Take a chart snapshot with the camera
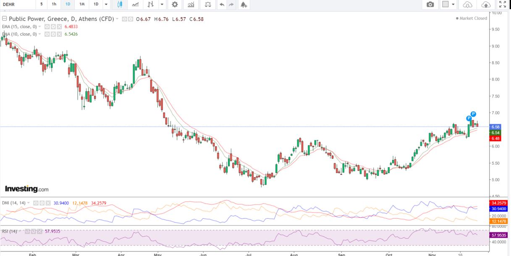This screenshot has height=256, width=511. point(430,4)
